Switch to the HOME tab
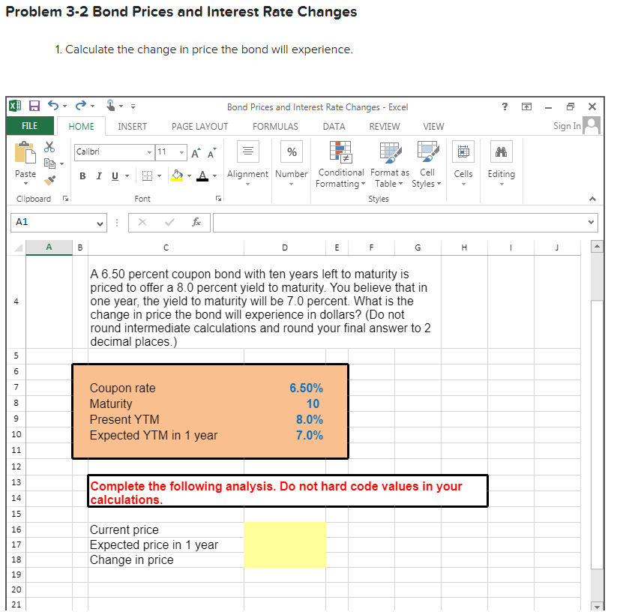Viewport: 629px width, 612px height. point(82,127)
